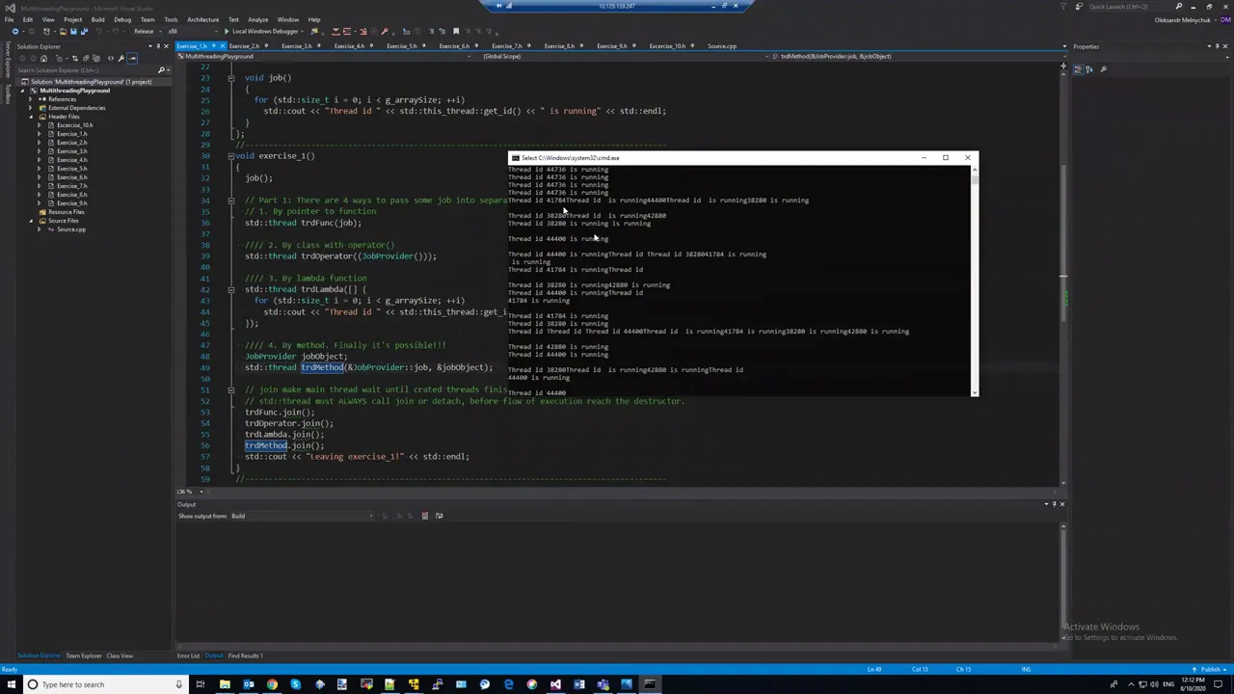Click the Clear All icon in Output toolbar

[424, 516]
